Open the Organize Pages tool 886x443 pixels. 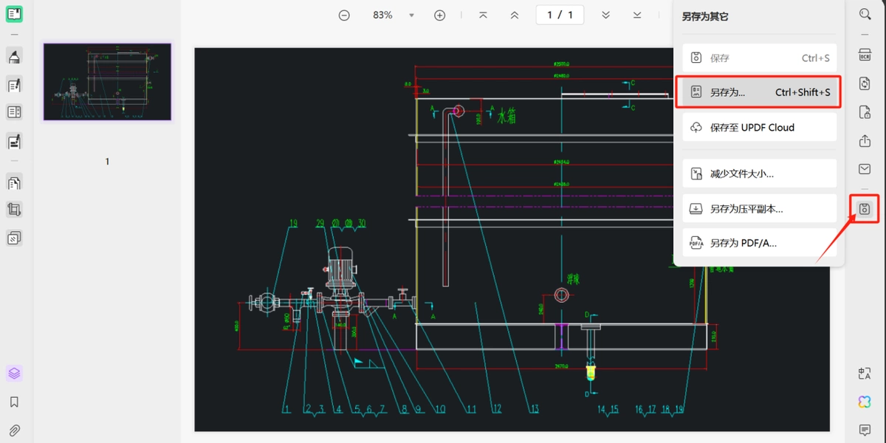pos(14,182)
